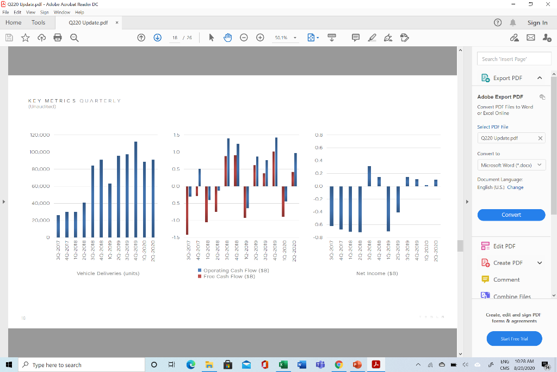Image resolution: width=557 pixels, height=372 pixels.
Task: Open the Microsoft Word (*.docx) format dropdown
Action: tap(511, 165)
